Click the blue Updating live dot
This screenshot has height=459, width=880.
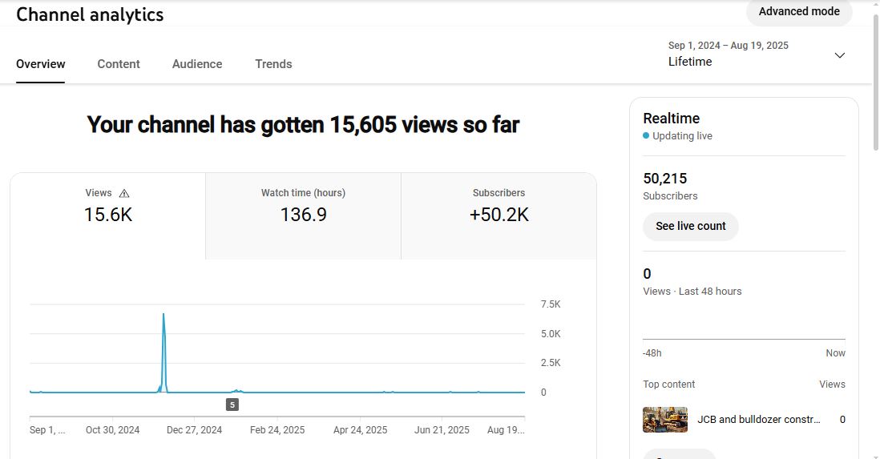click(x=646, y=136)
